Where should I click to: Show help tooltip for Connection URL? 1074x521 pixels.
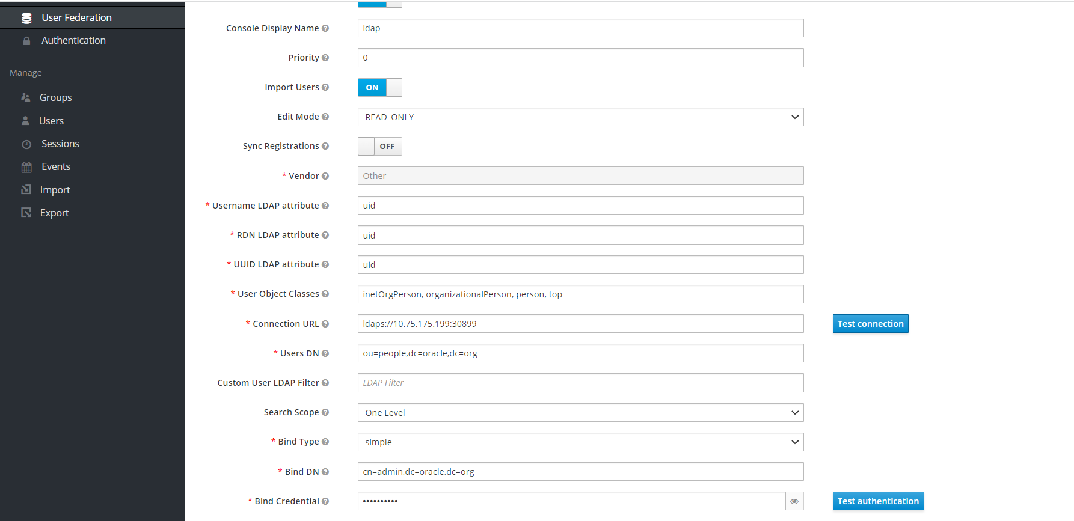coord(325,324)
